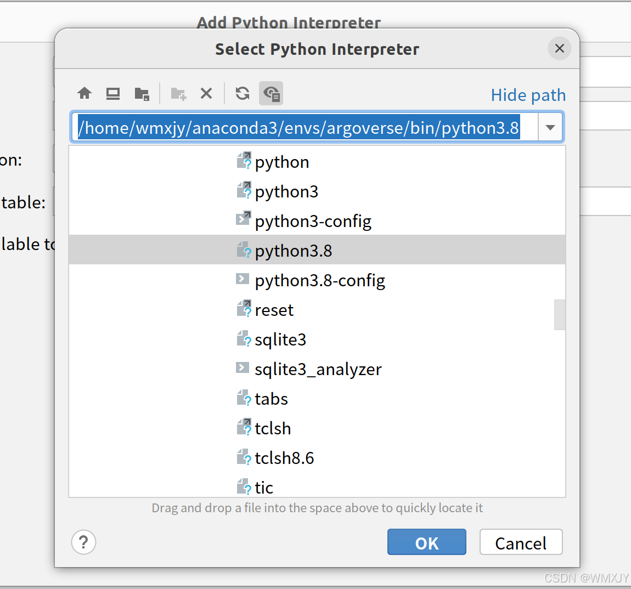Click the Cancel button
Viewport: 631px width, 589px height.
(x=520, y=542)
